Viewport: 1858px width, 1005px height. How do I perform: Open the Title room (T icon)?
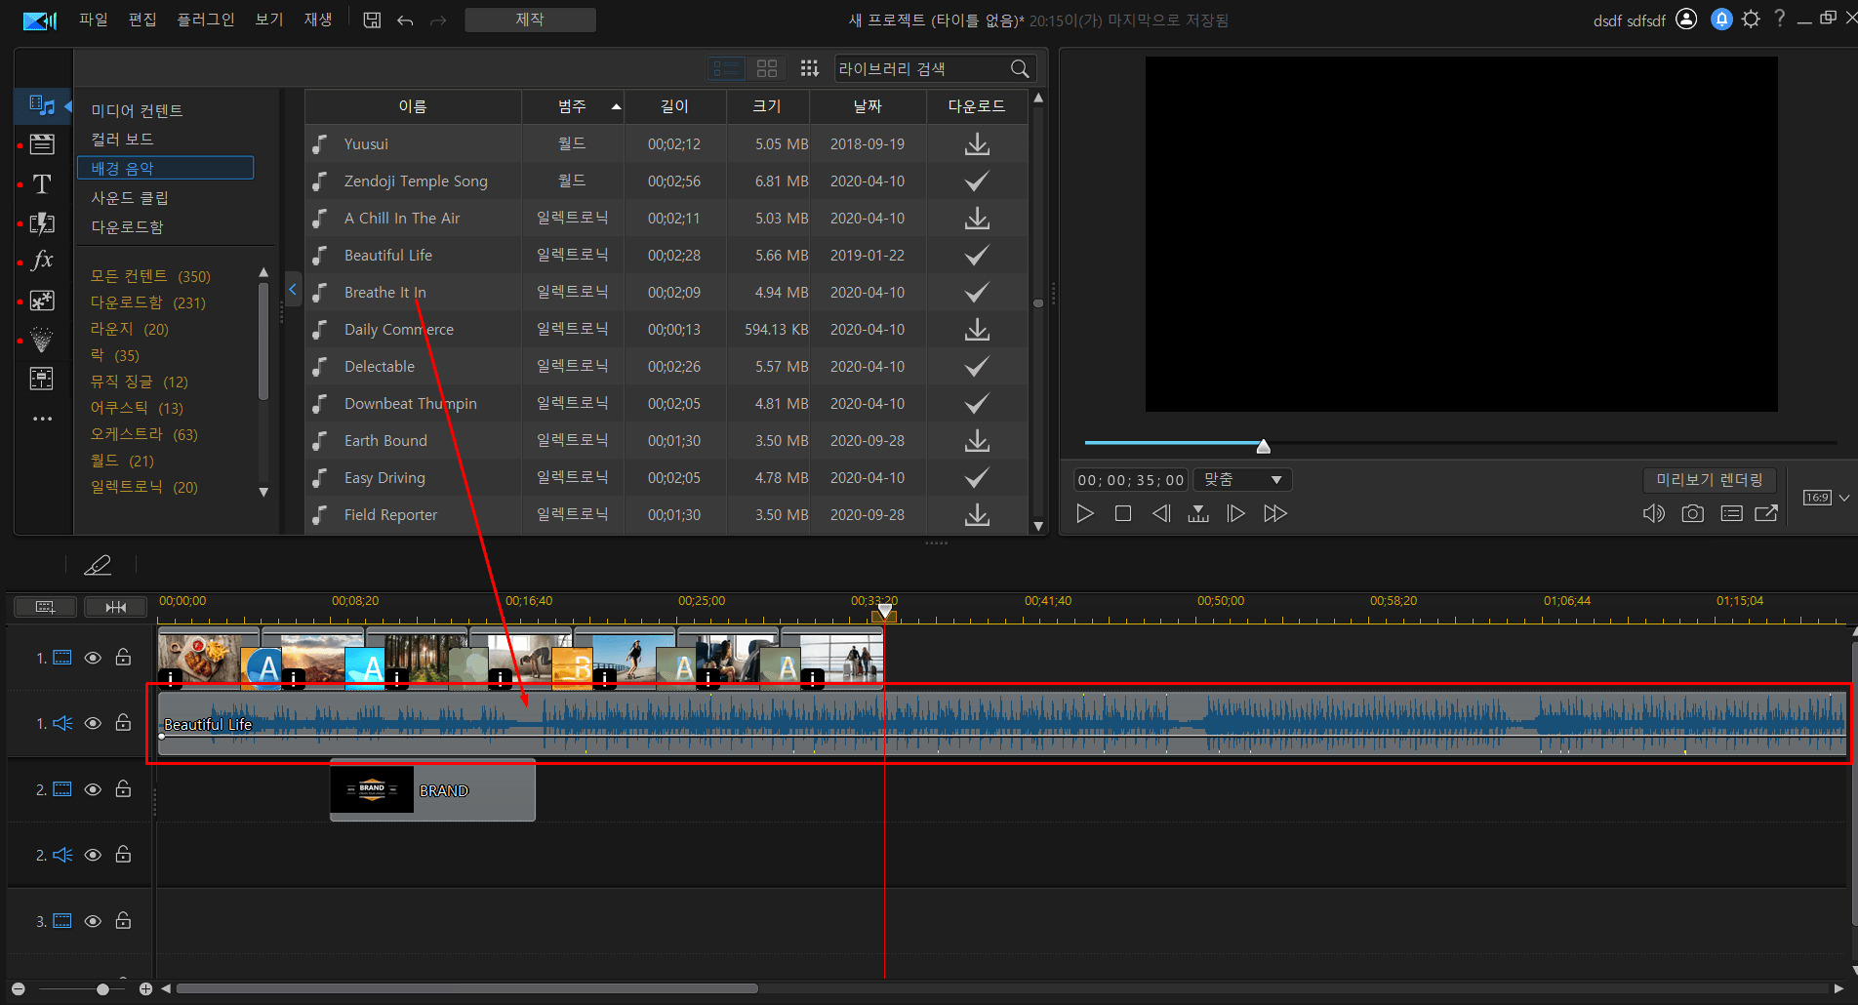[42, 184]
